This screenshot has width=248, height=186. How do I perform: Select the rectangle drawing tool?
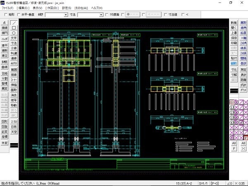pyautogui.click(x=14, y=28)
